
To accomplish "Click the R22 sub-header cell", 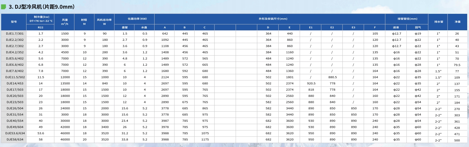I will coord(40,27).
